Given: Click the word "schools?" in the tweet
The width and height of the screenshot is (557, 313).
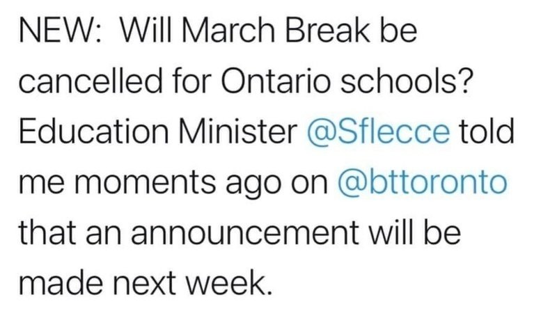Looking at the screenshot, I should coord(407,81).
